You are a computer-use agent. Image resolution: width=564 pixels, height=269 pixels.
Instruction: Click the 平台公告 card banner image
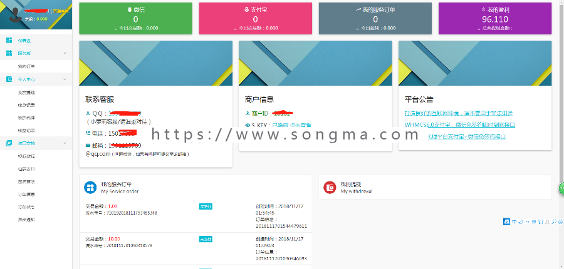coord(475,63)
